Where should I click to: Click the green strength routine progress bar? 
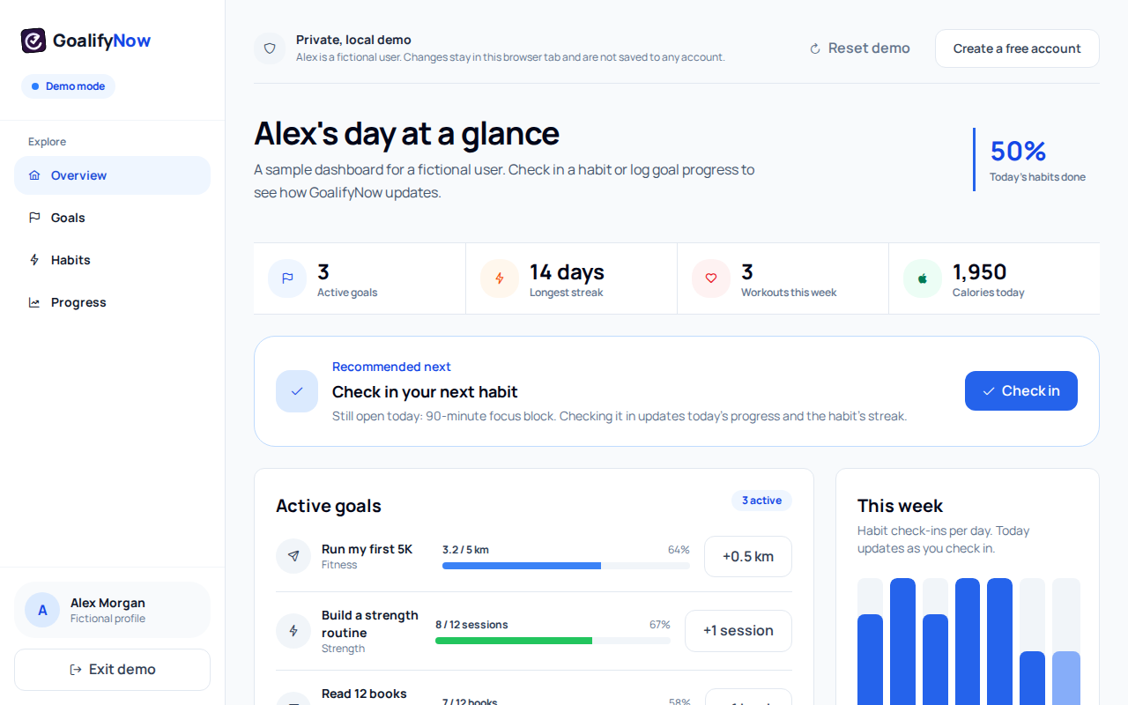pyautogui.click(x=553, y=641)
